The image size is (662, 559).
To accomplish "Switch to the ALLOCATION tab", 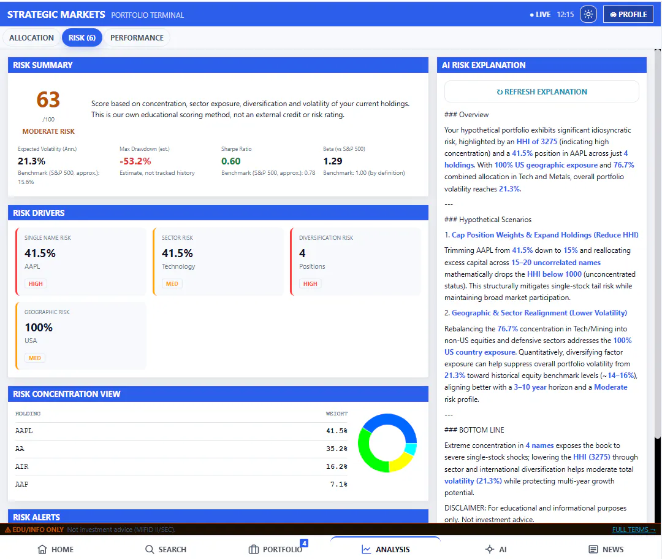I will [x=32, y=37].
